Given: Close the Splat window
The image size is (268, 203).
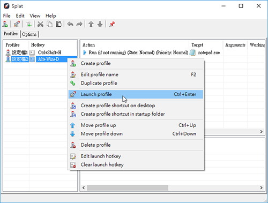Looking at the screenshot, I should pos(258,6).
